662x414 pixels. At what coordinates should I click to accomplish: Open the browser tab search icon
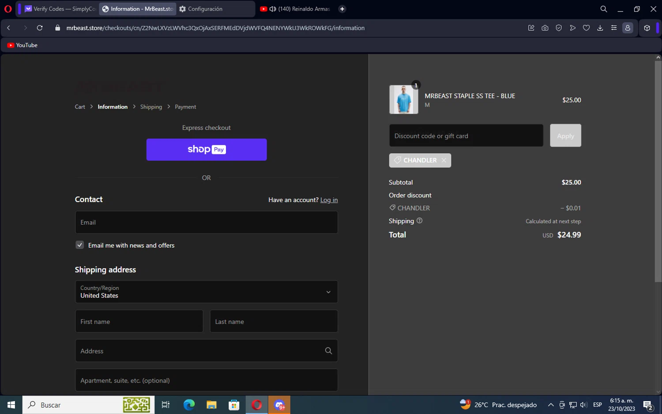(604, 9)
